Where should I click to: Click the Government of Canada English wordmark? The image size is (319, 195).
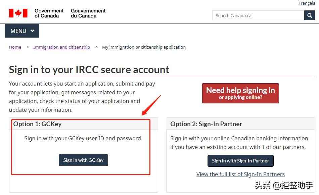coord(49,13)
